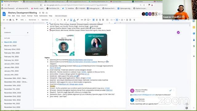Click the Clear formatting icon
The height and width of the screenshot is (111, 197).
[x=134, y=20]
